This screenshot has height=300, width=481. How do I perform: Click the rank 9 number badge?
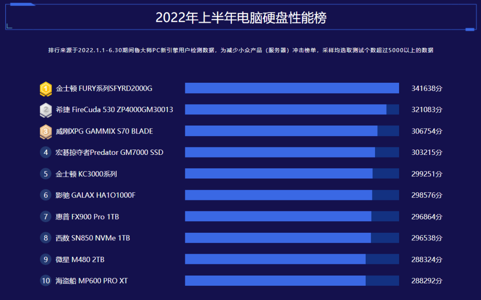(x=46, y=259)
